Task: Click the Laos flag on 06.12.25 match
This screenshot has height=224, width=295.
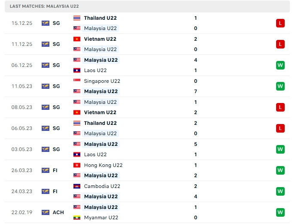Action: tap(77, 70)
